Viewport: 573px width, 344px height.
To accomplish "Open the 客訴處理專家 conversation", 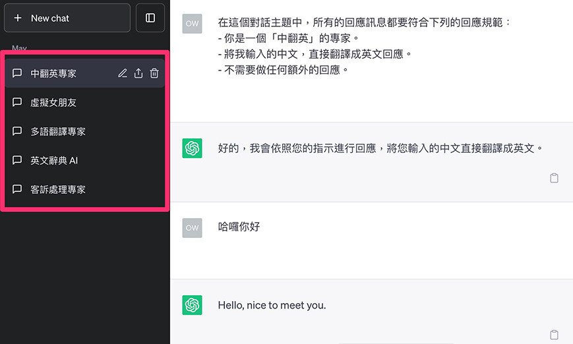I will click(58, 190).
